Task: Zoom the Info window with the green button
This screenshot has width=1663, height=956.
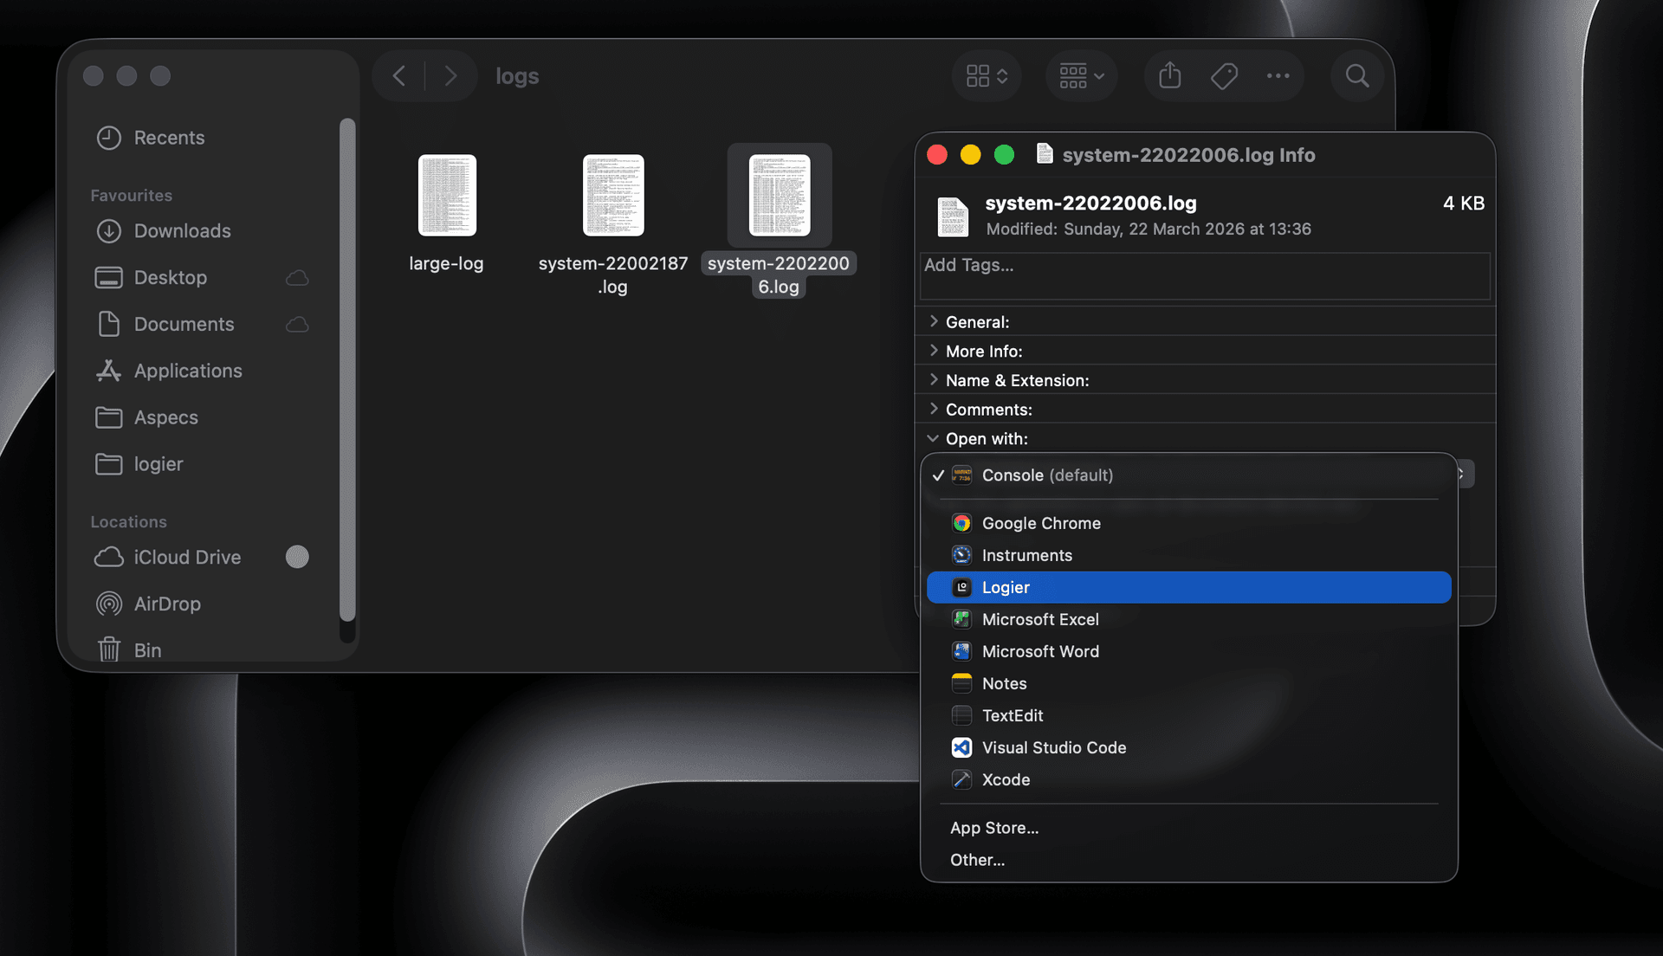Action: 1004,155
